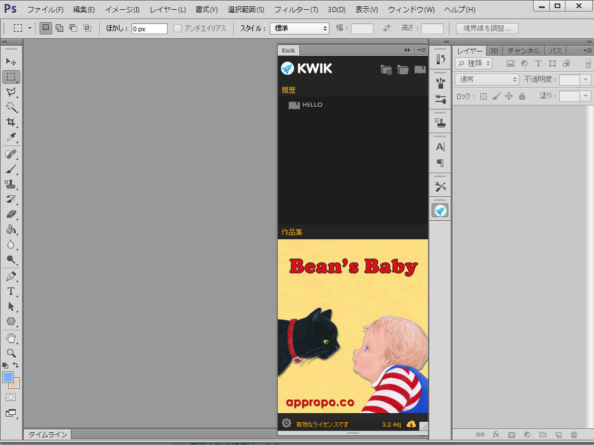Select the Polygonal Lasso tool
This screenshot has height=445, width=594.
click(x=11, y=92)
